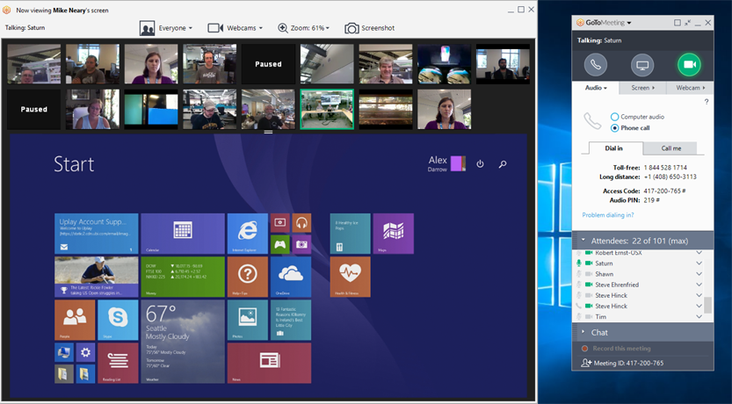This screenshot has height=404, width=732.
Task: Click the attendee list scrollbar thumb
Action: (707, 305)
